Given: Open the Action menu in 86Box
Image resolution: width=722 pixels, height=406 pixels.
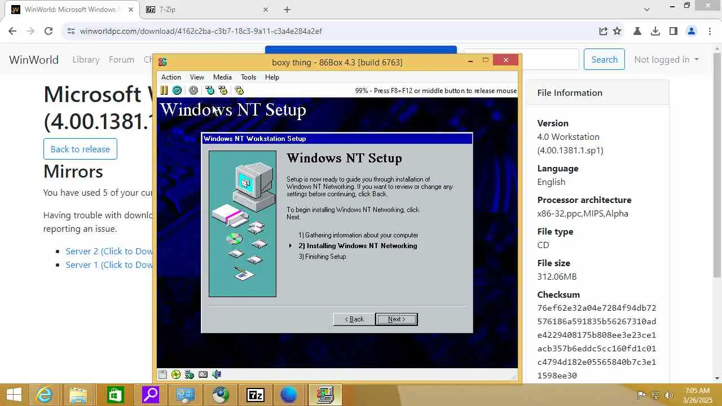Looking at the screenshot, I should coord(171,77).
